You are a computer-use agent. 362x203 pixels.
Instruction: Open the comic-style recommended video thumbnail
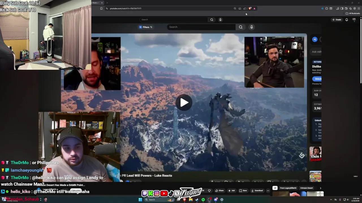pos(315,176)
